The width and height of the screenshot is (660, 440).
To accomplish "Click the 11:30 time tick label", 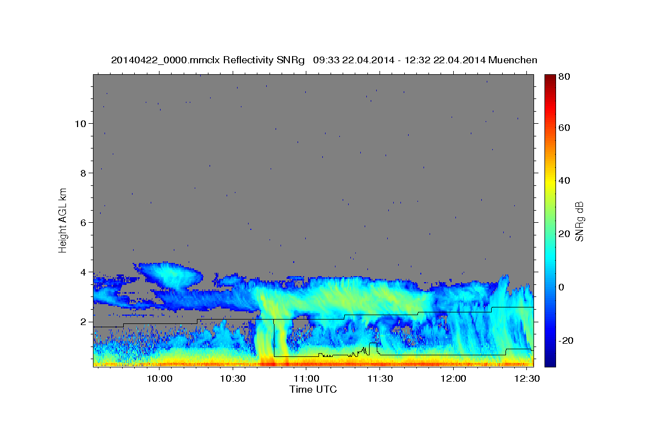I will point(380,379).
